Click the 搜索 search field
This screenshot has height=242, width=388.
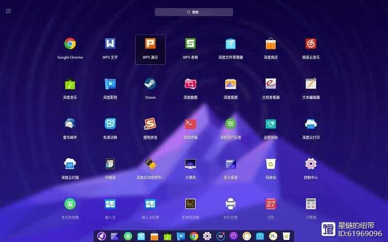pos(194,12)
